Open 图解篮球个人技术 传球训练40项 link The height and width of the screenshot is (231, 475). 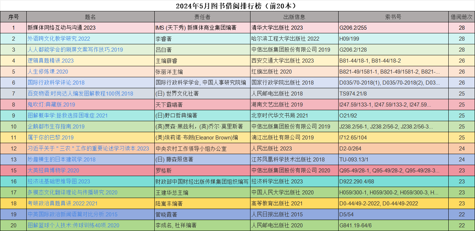(x=73, y=226)
